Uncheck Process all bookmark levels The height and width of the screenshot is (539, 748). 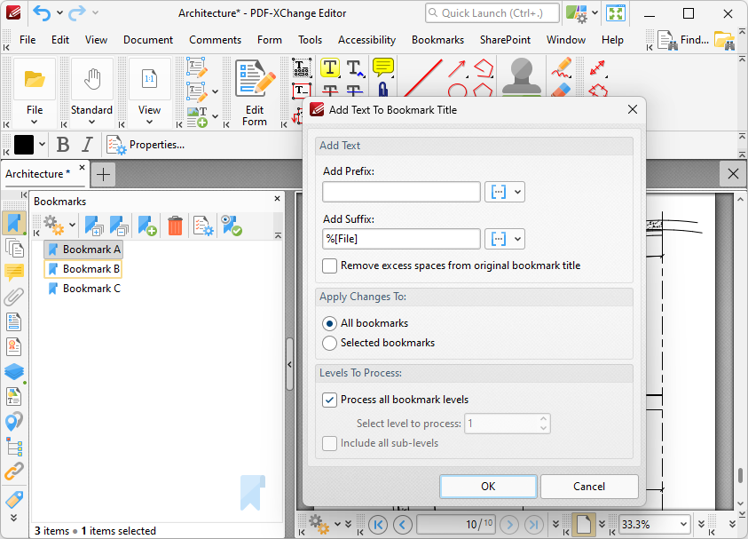[x=330, y=400]
